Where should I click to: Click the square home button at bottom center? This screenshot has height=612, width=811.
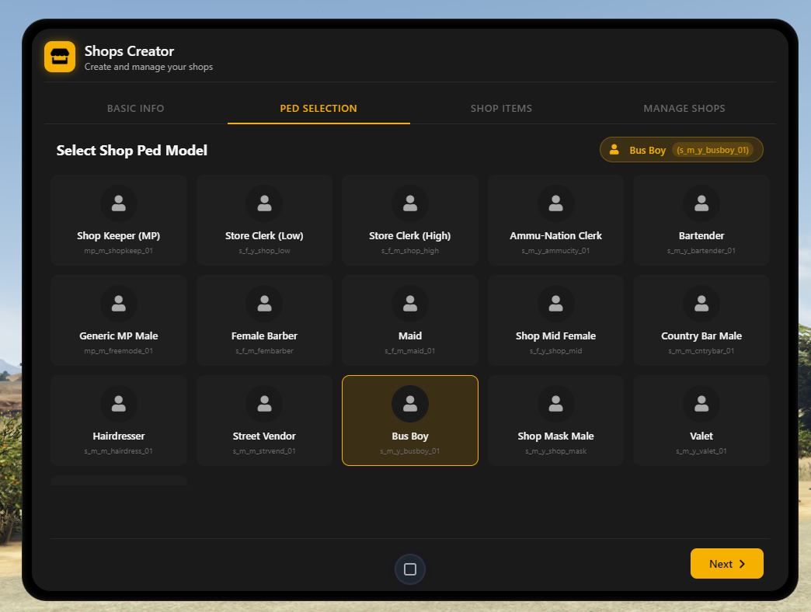pyautogui.click(x=410, y=569)
